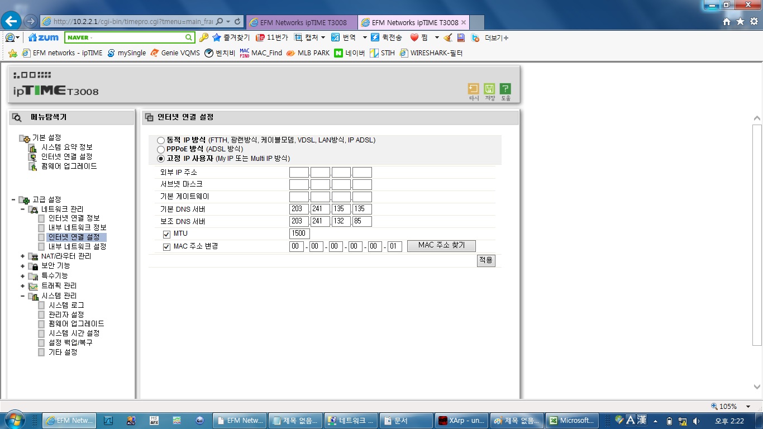Click the MTU value input field
The width and height of the screenshot is (763, 429).
pos(299,233)
